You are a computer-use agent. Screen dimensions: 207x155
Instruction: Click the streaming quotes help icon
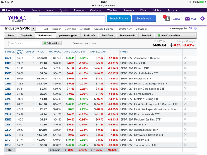click(195, 29)
